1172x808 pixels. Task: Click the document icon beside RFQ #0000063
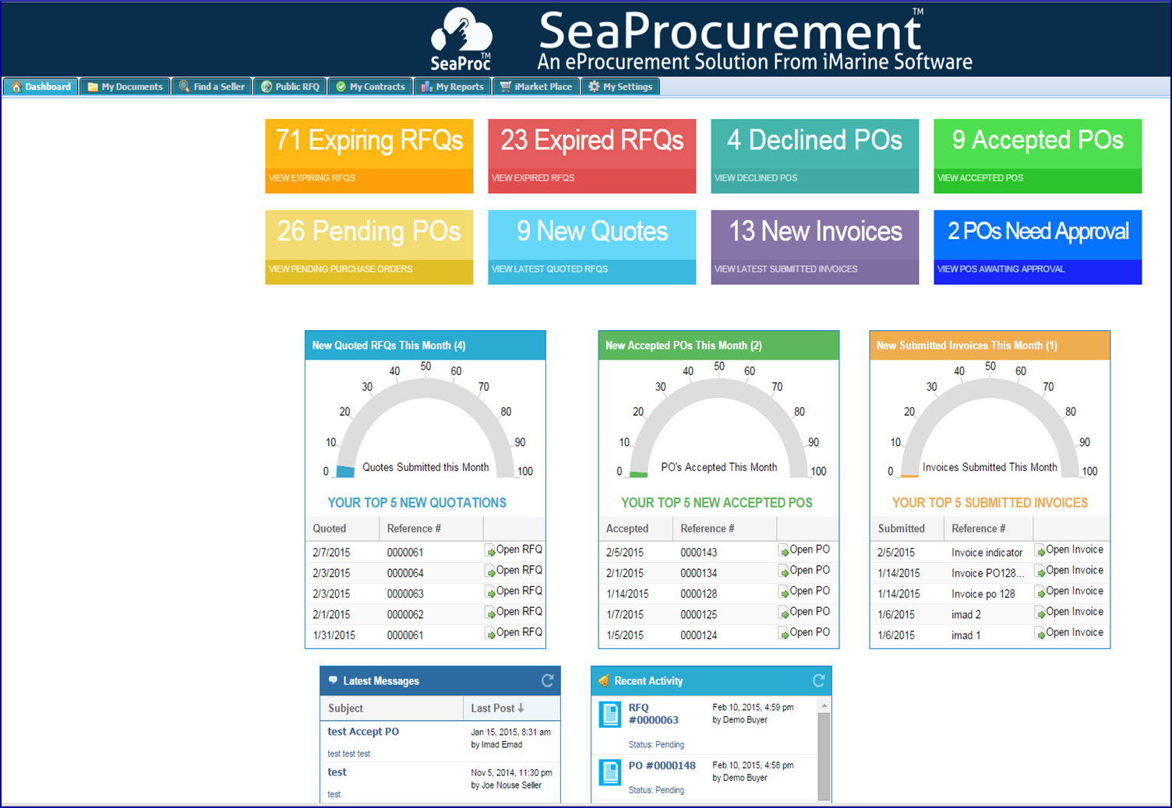(609, 715)
